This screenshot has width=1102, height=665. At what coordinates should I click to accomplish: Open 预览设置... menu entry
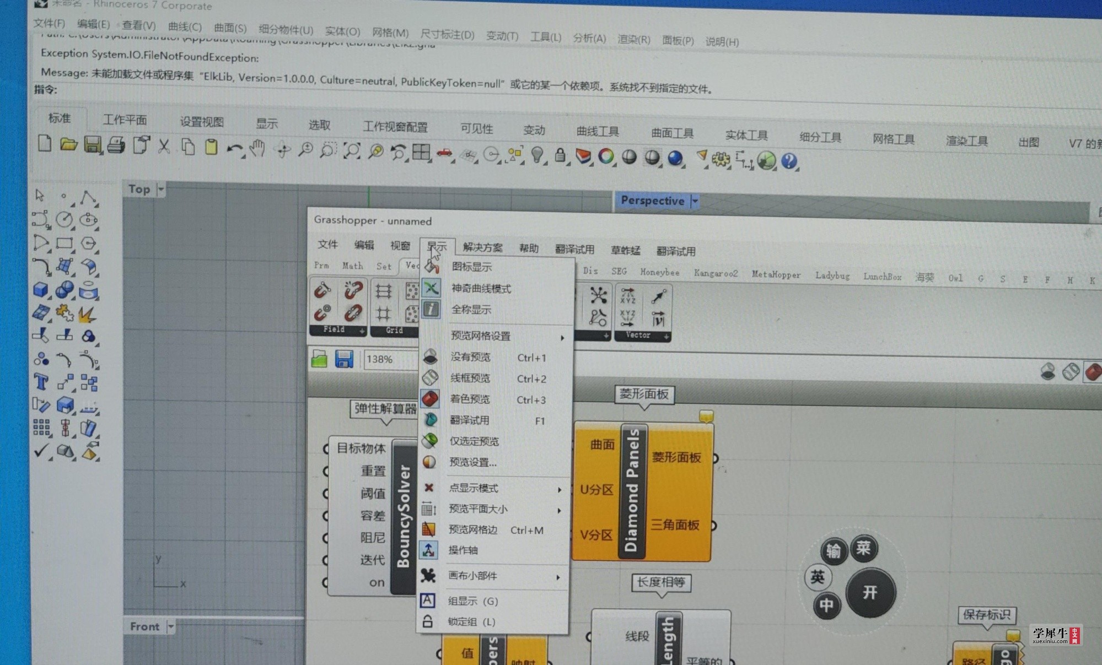click(x=473, y=462)
